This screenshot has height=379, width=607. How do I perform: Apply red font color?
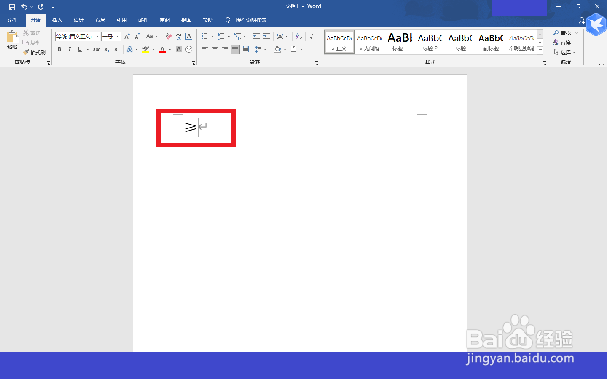(162, 50)
